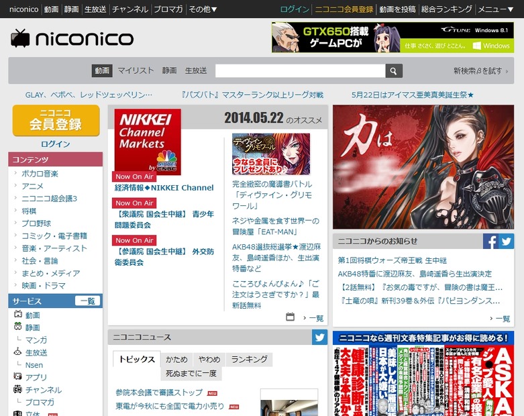Viewport: 524px width, 416px height.
Task: Open the 音楽・アーティスト category
Action: (x=54, y=248)
